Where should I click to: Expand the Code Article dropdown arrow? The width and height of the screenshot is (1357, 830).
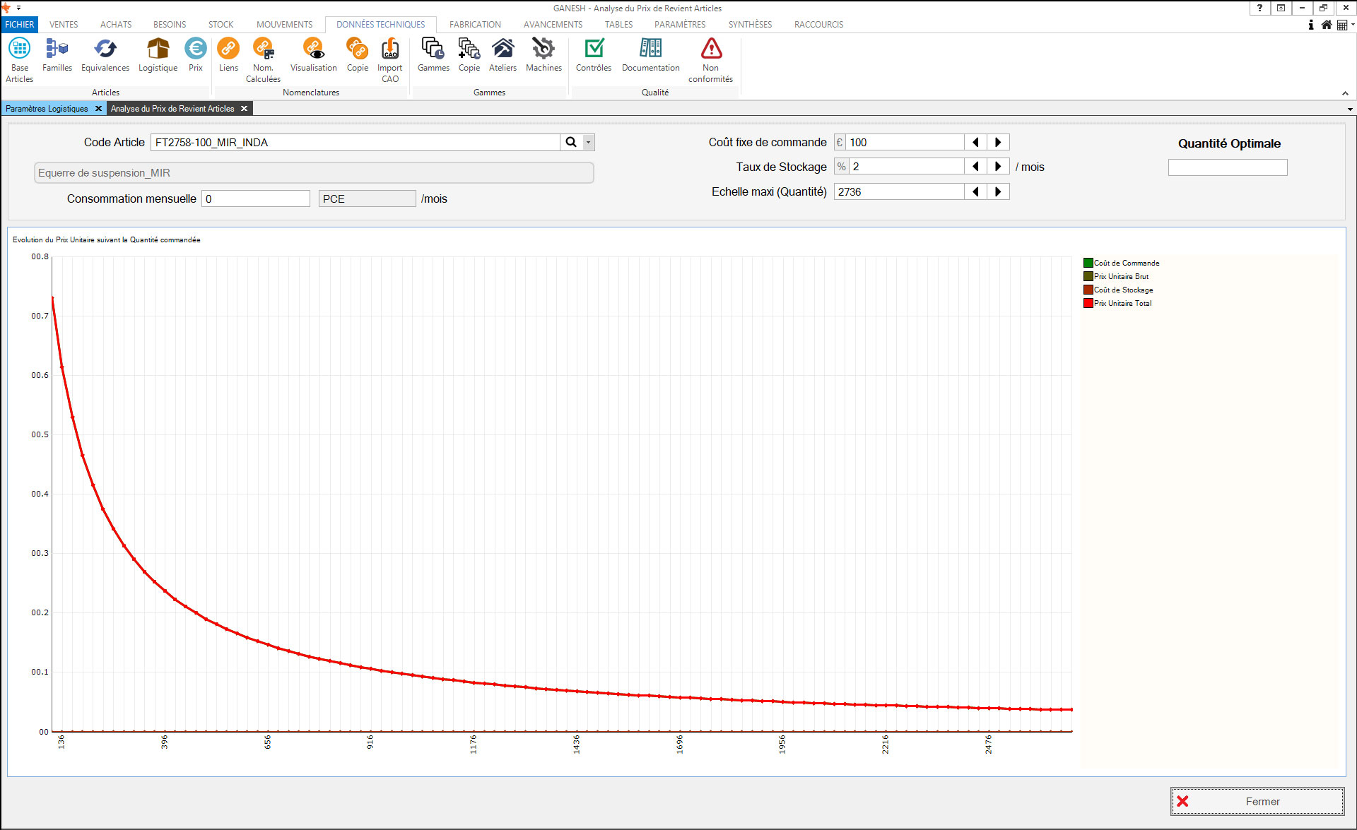[588, 143]
